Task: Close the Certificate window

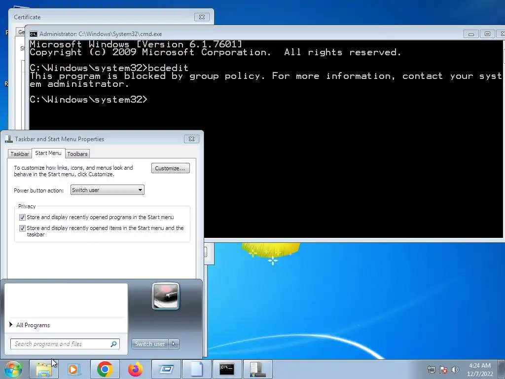Action: (202, 17)
